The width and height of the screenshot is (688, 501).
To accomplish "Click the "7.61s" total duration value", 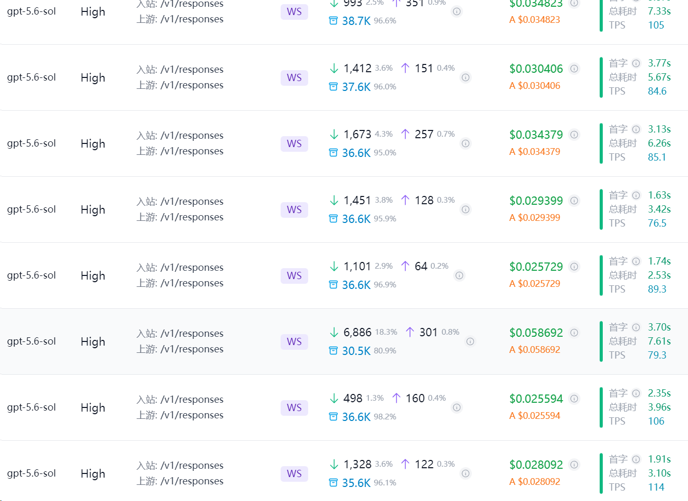I will 659,341.
